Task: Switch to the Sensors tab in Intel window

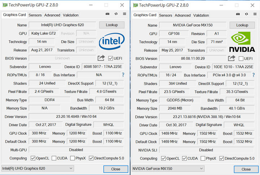Action: pos(35,15)
